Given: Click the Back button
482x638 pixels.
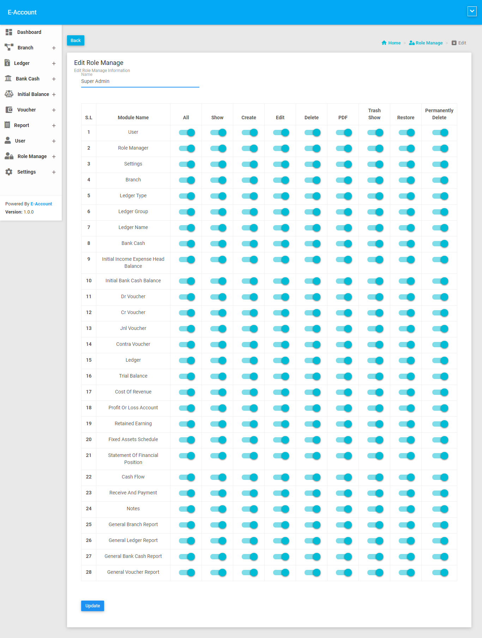Looking at the screenshot, I should click(x=76, y=41).
